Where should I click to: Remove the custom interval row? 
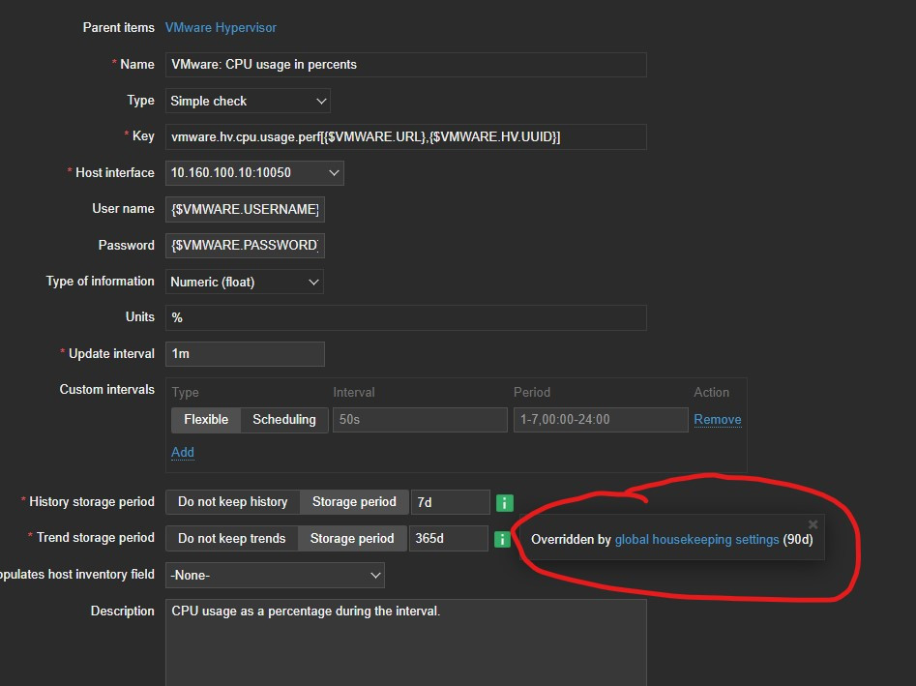click(718, 420)
